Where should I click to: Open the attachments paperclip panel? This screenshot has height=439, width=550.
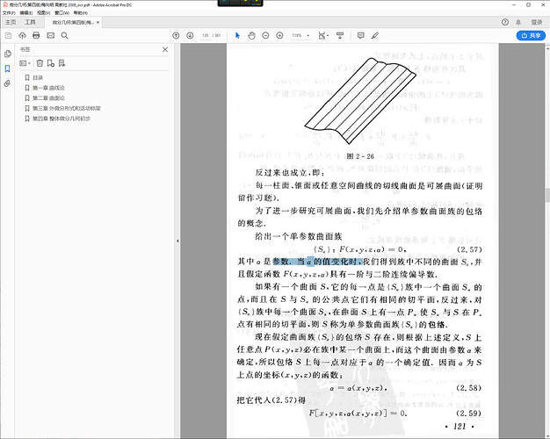click(7, 83)
